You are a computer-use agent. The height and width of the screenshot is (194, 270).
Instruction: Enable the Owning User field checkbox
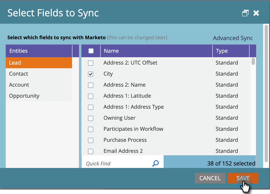click(90, 118)
